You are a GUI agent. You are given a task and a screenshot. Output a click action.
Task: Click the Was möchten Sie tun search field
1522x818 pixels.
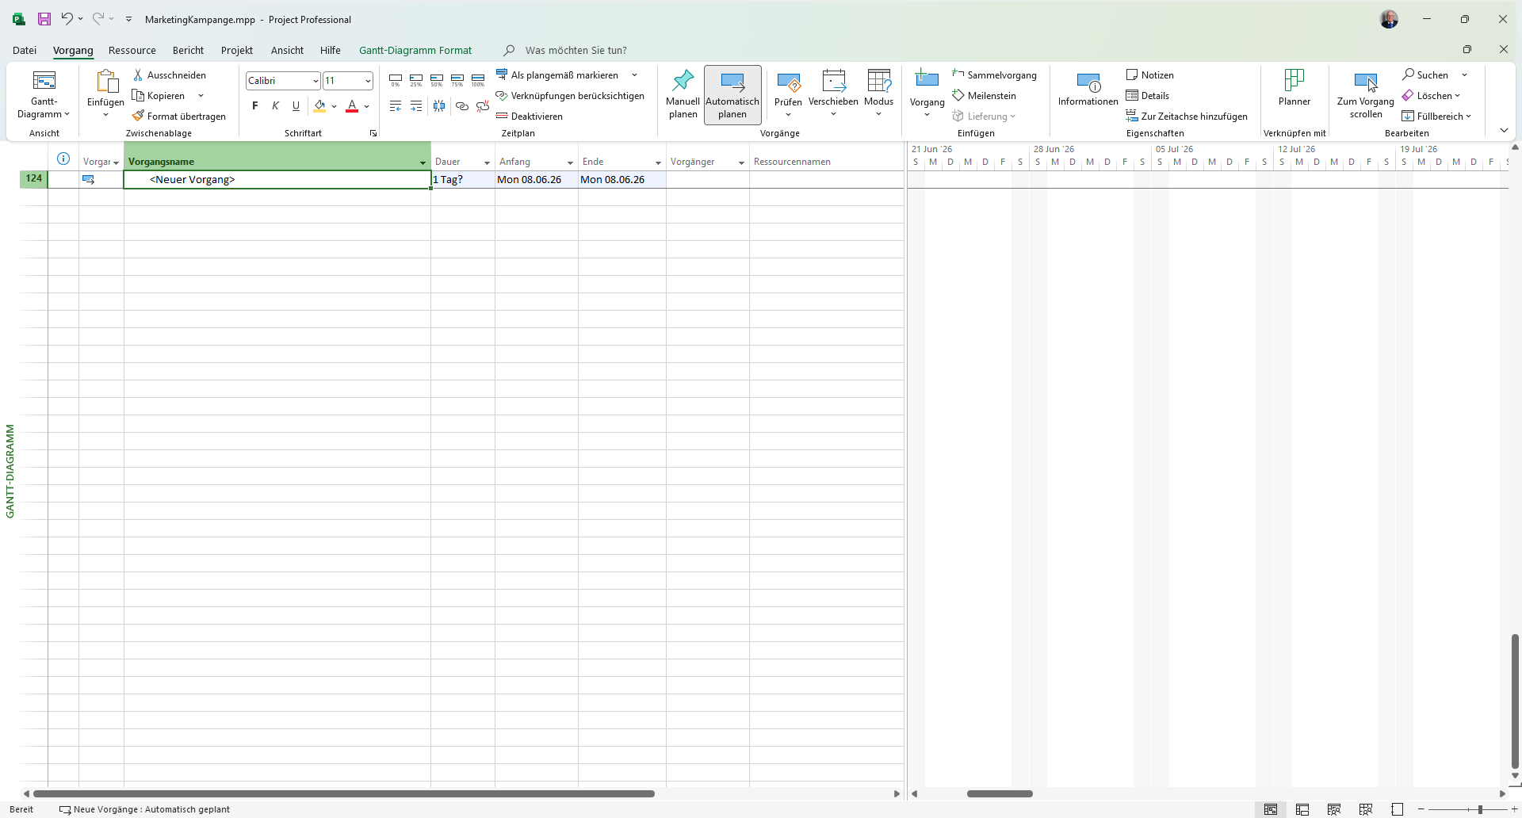[x=576, y=50]
